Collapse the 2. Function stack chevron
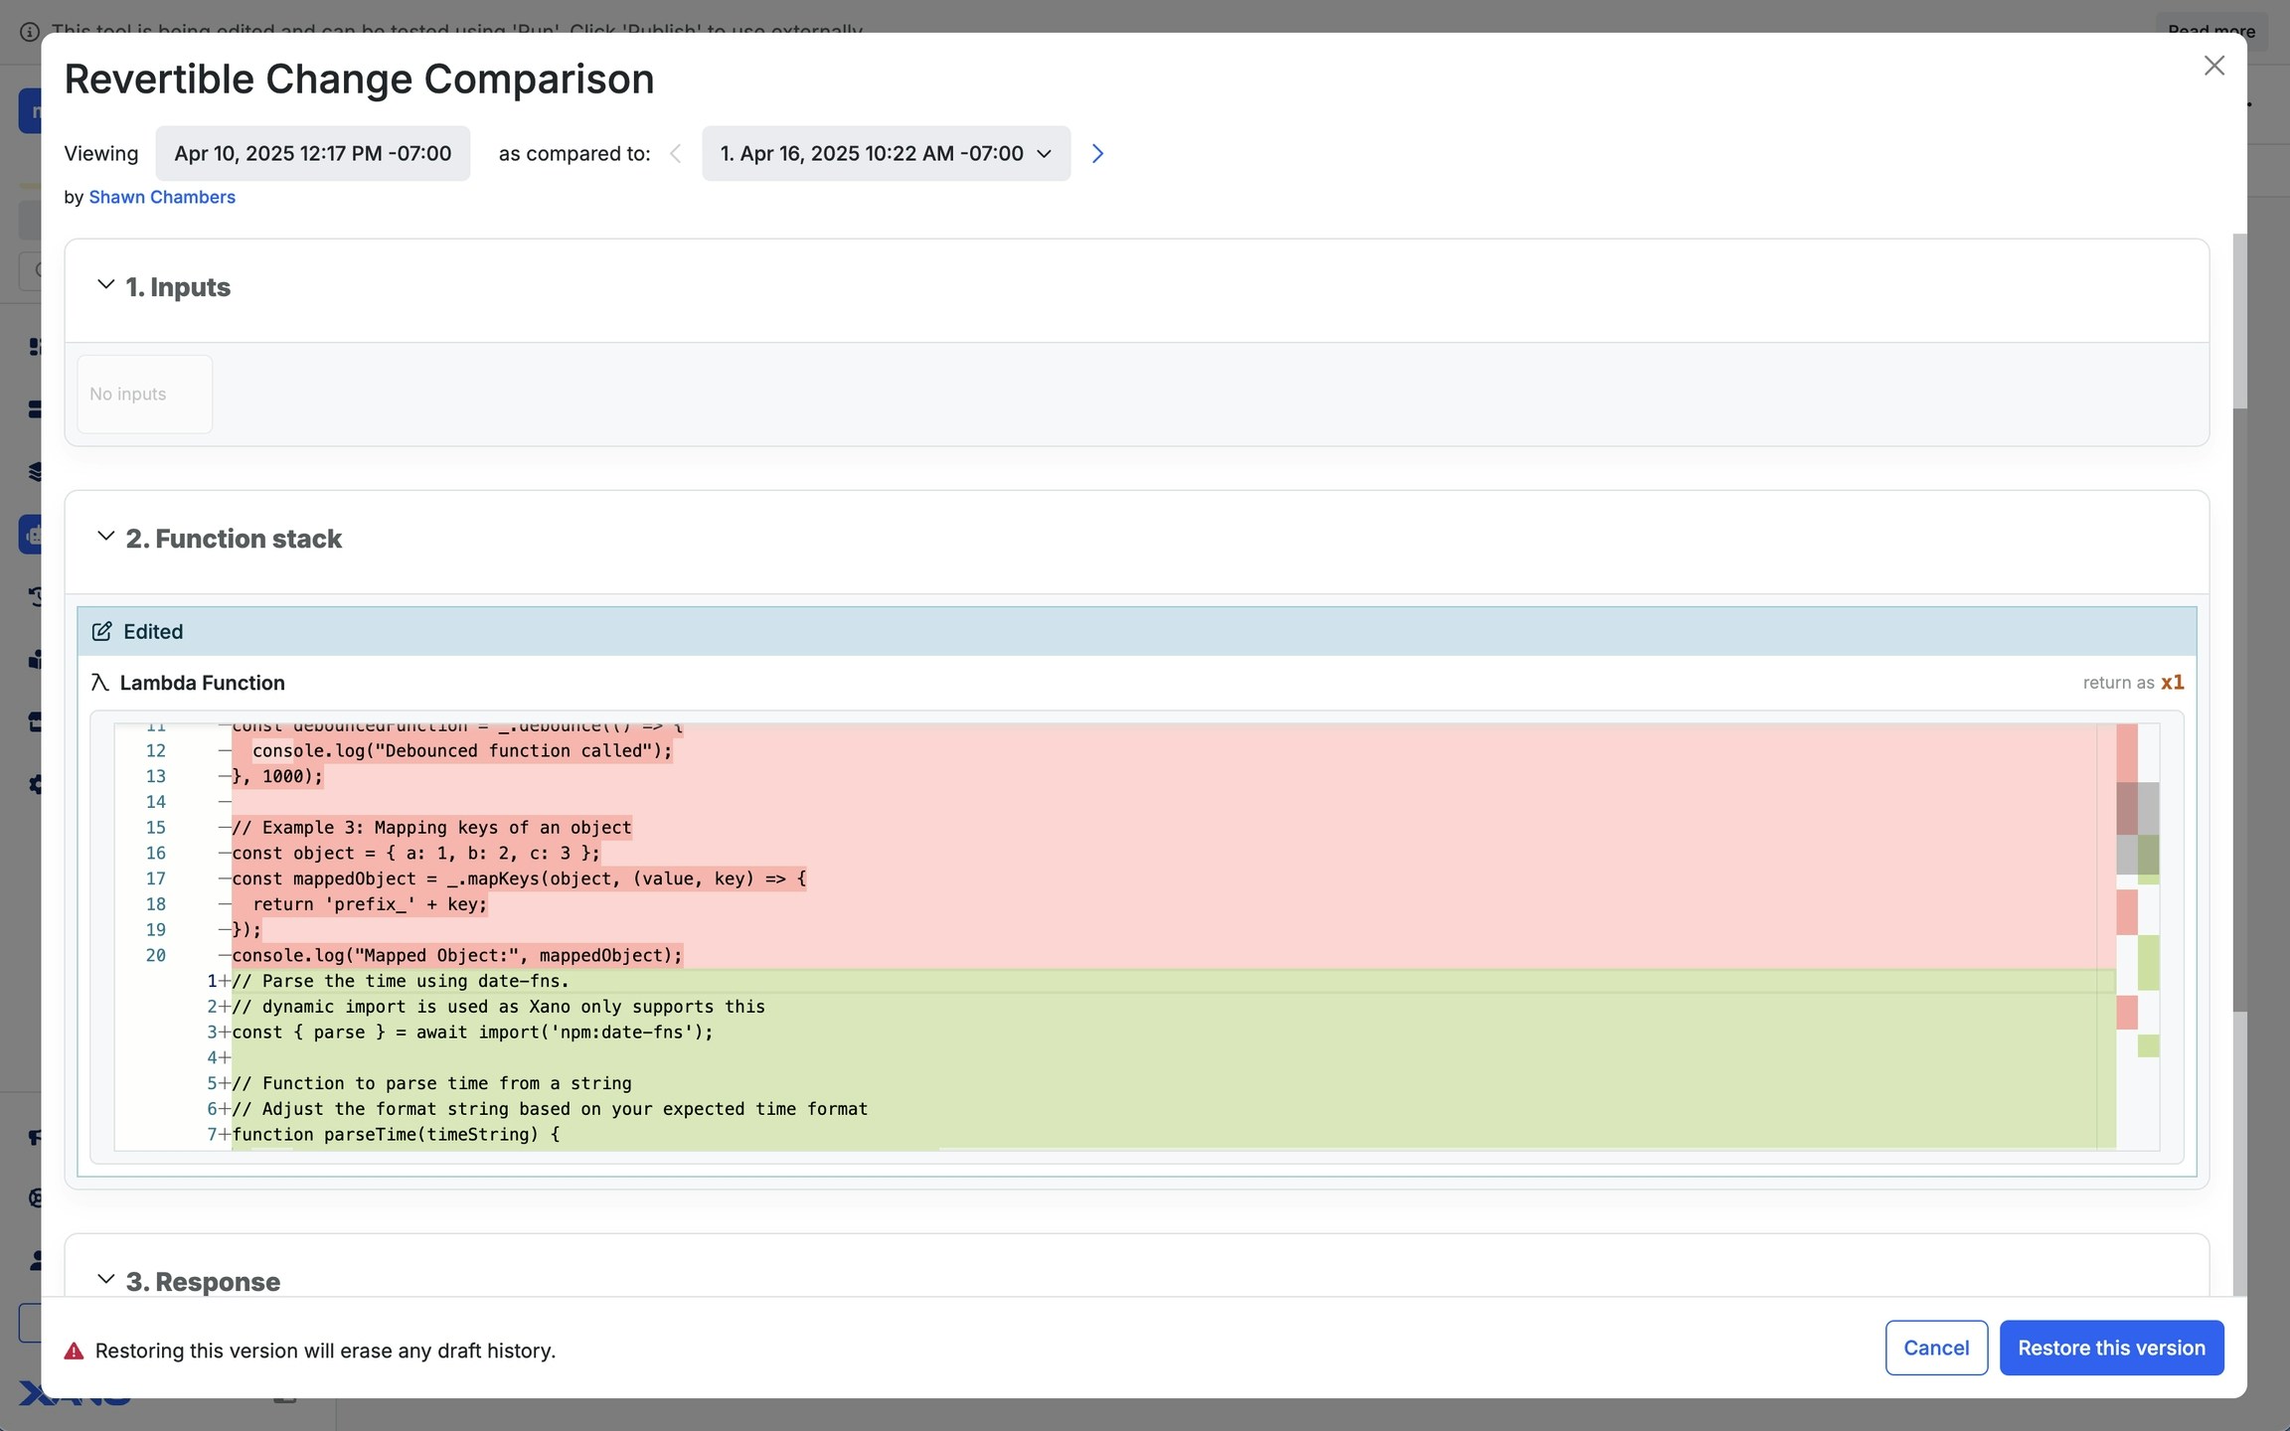This screenshot has width=2290, height=1431. click(x=105, y=537)
